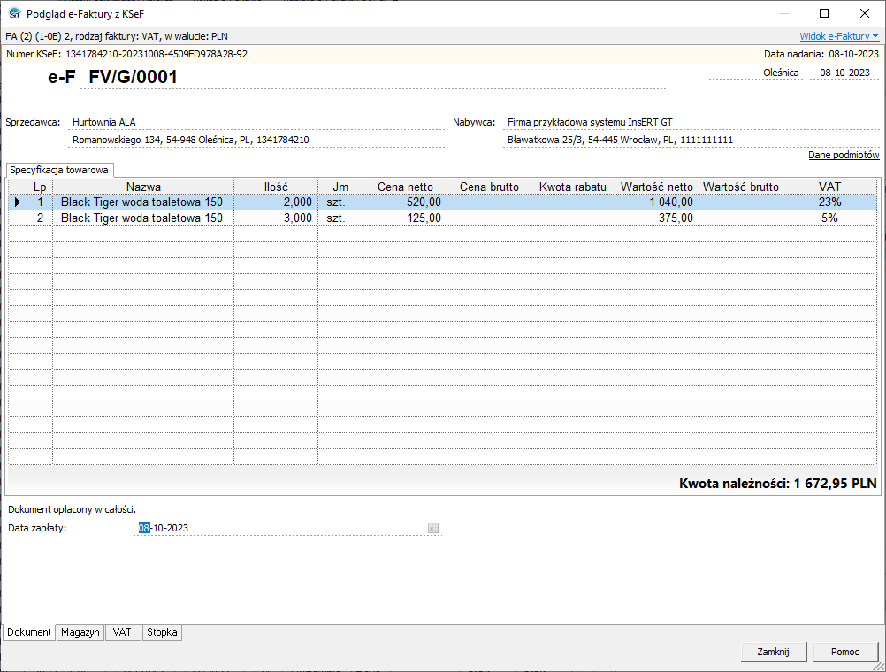Click net value cell 375,00
The width and height of the screenshot is (886, 672).
pyautogui.click(x=657, y=218)
